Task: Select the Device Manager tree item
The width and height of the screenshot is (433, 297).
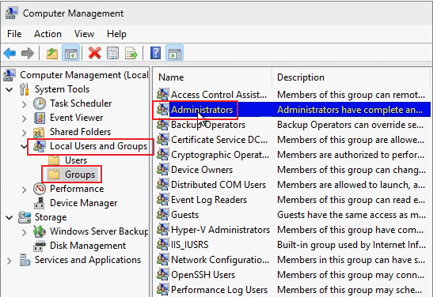Action: coord(83,203)
